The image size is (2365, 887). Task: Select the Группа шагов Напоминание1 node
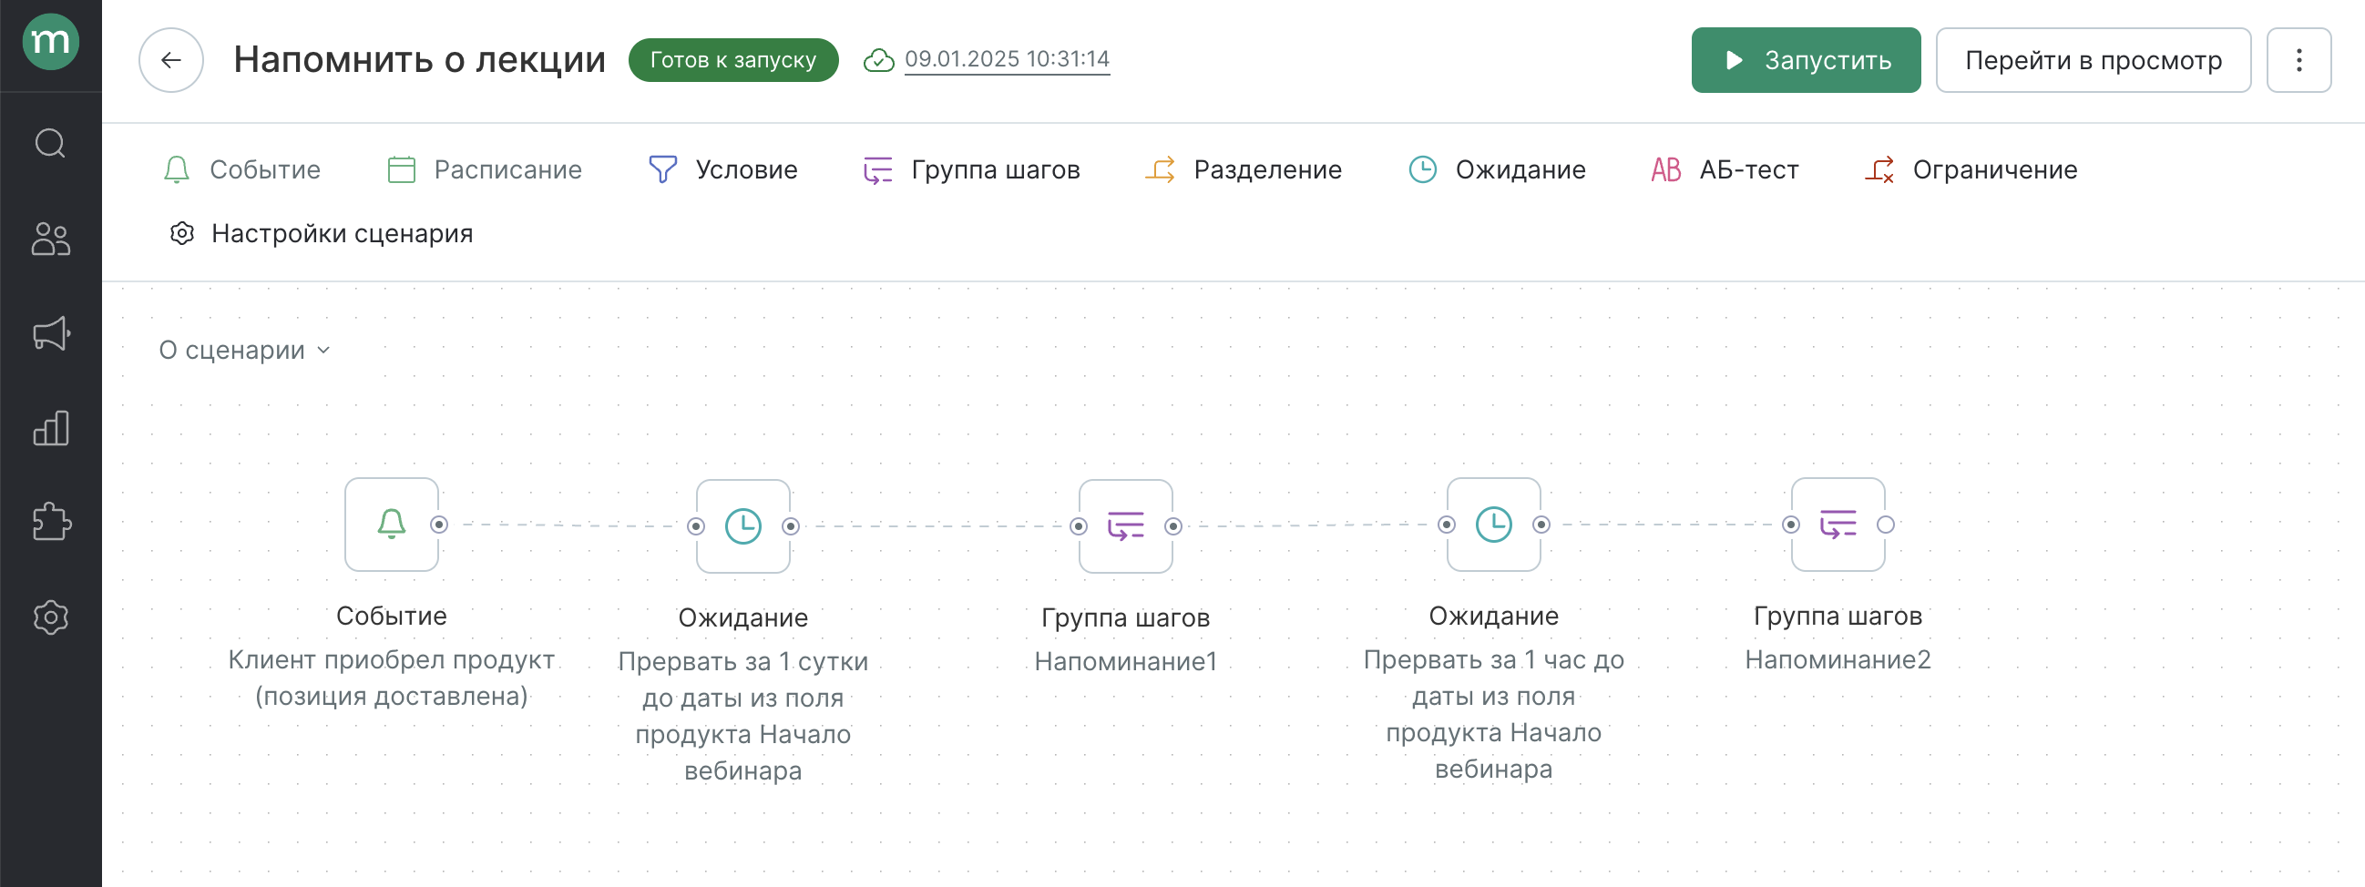point(1126,526)
